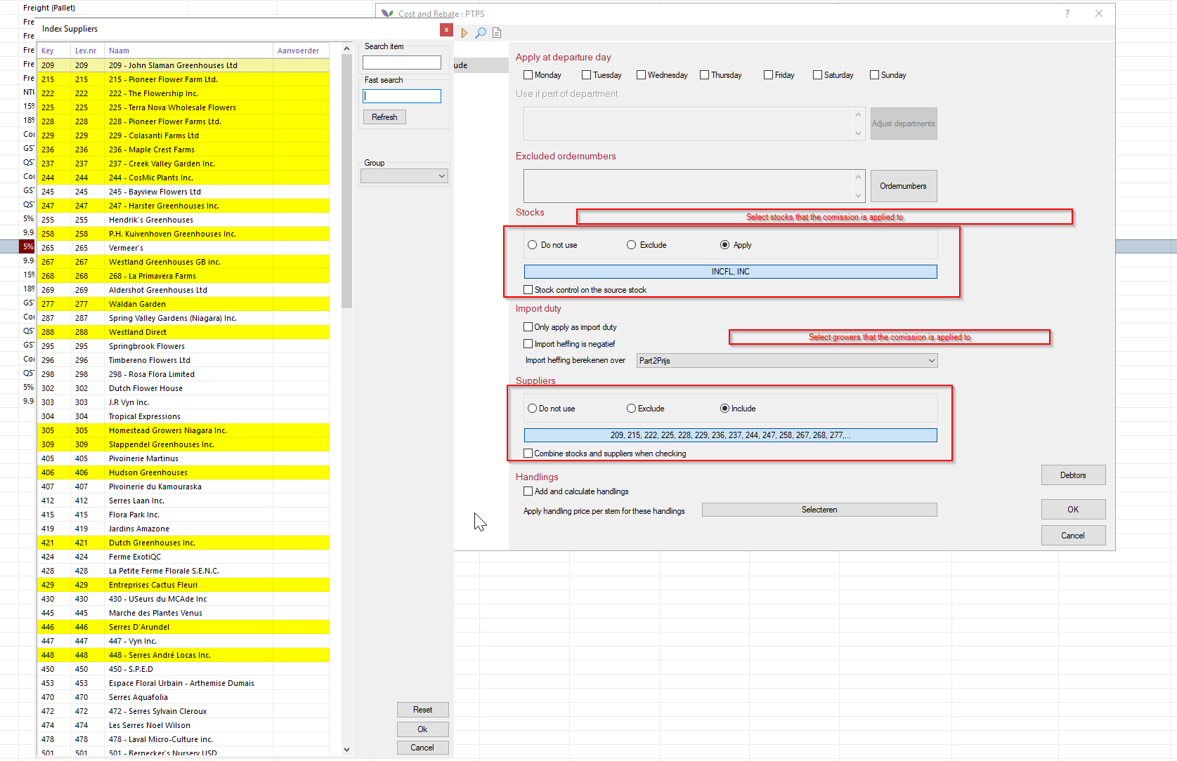
Task: Click the magnifying glass search icon
Action: (x=481, y=33)
